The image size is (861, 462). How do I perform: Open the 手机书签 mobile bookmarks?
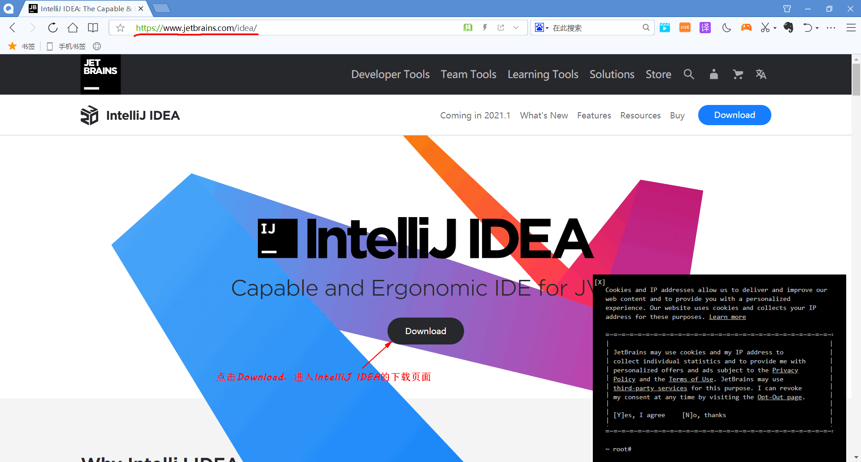(x=66, y=46)
